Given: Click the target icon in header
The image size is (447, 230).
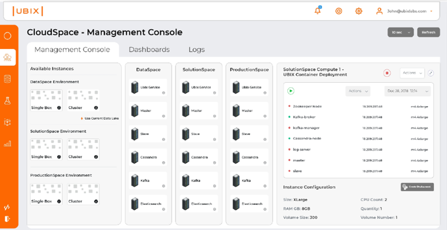Looking at the screenshot, I should [338, 11].
